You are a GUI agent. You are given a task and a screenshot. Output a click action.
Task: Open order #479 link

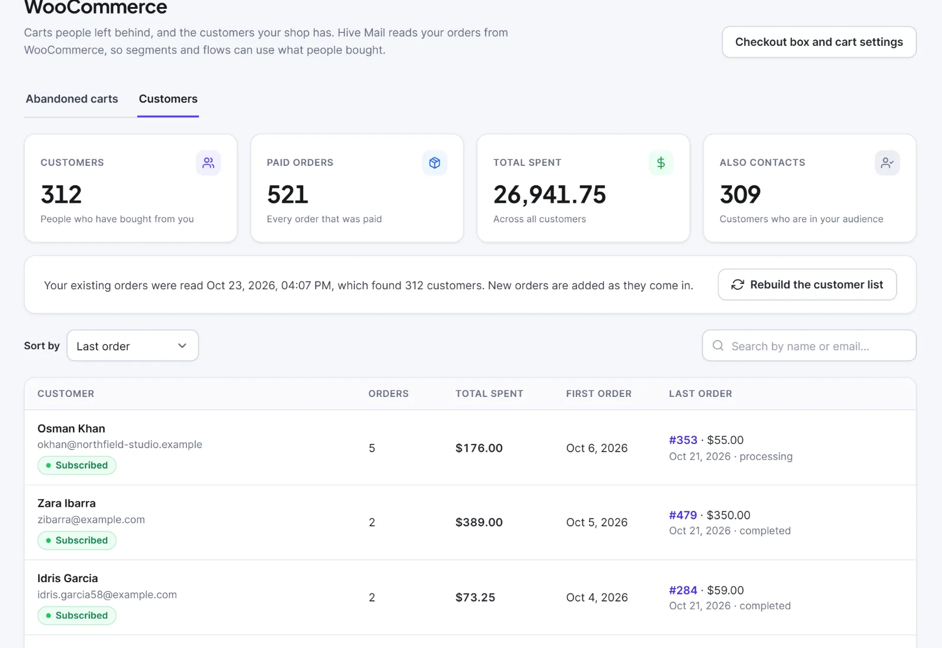click(x=683, y=515)
